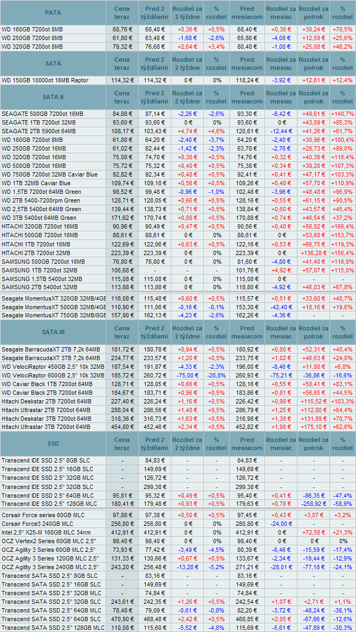
Task: Select WD 2TB 5400-7200rpm Green label
Action: (x=41, y=200)
